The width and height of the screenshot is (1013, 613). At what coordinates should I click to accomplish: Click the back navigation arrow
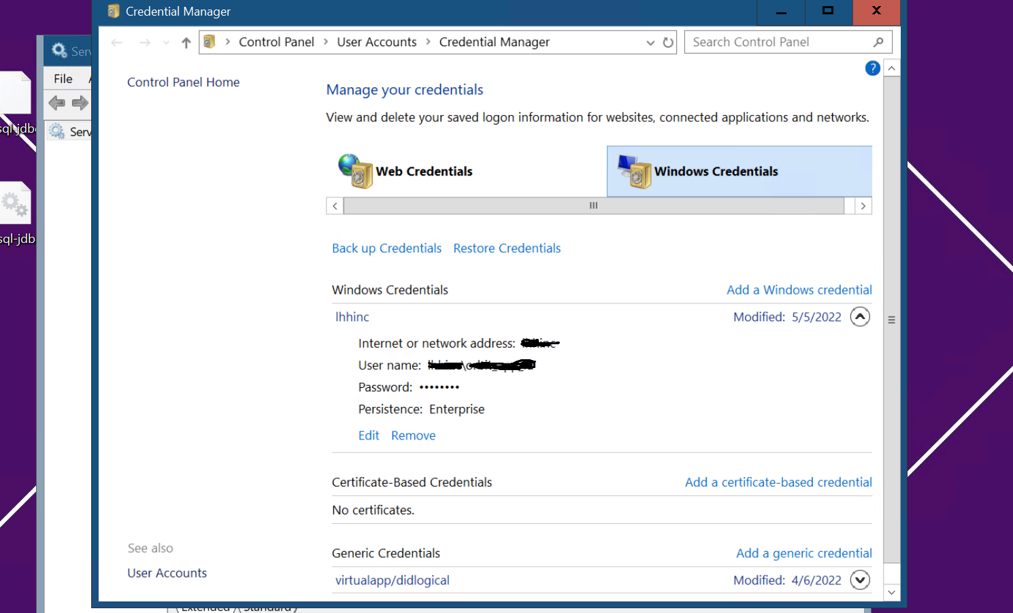(x=116, y=42)
